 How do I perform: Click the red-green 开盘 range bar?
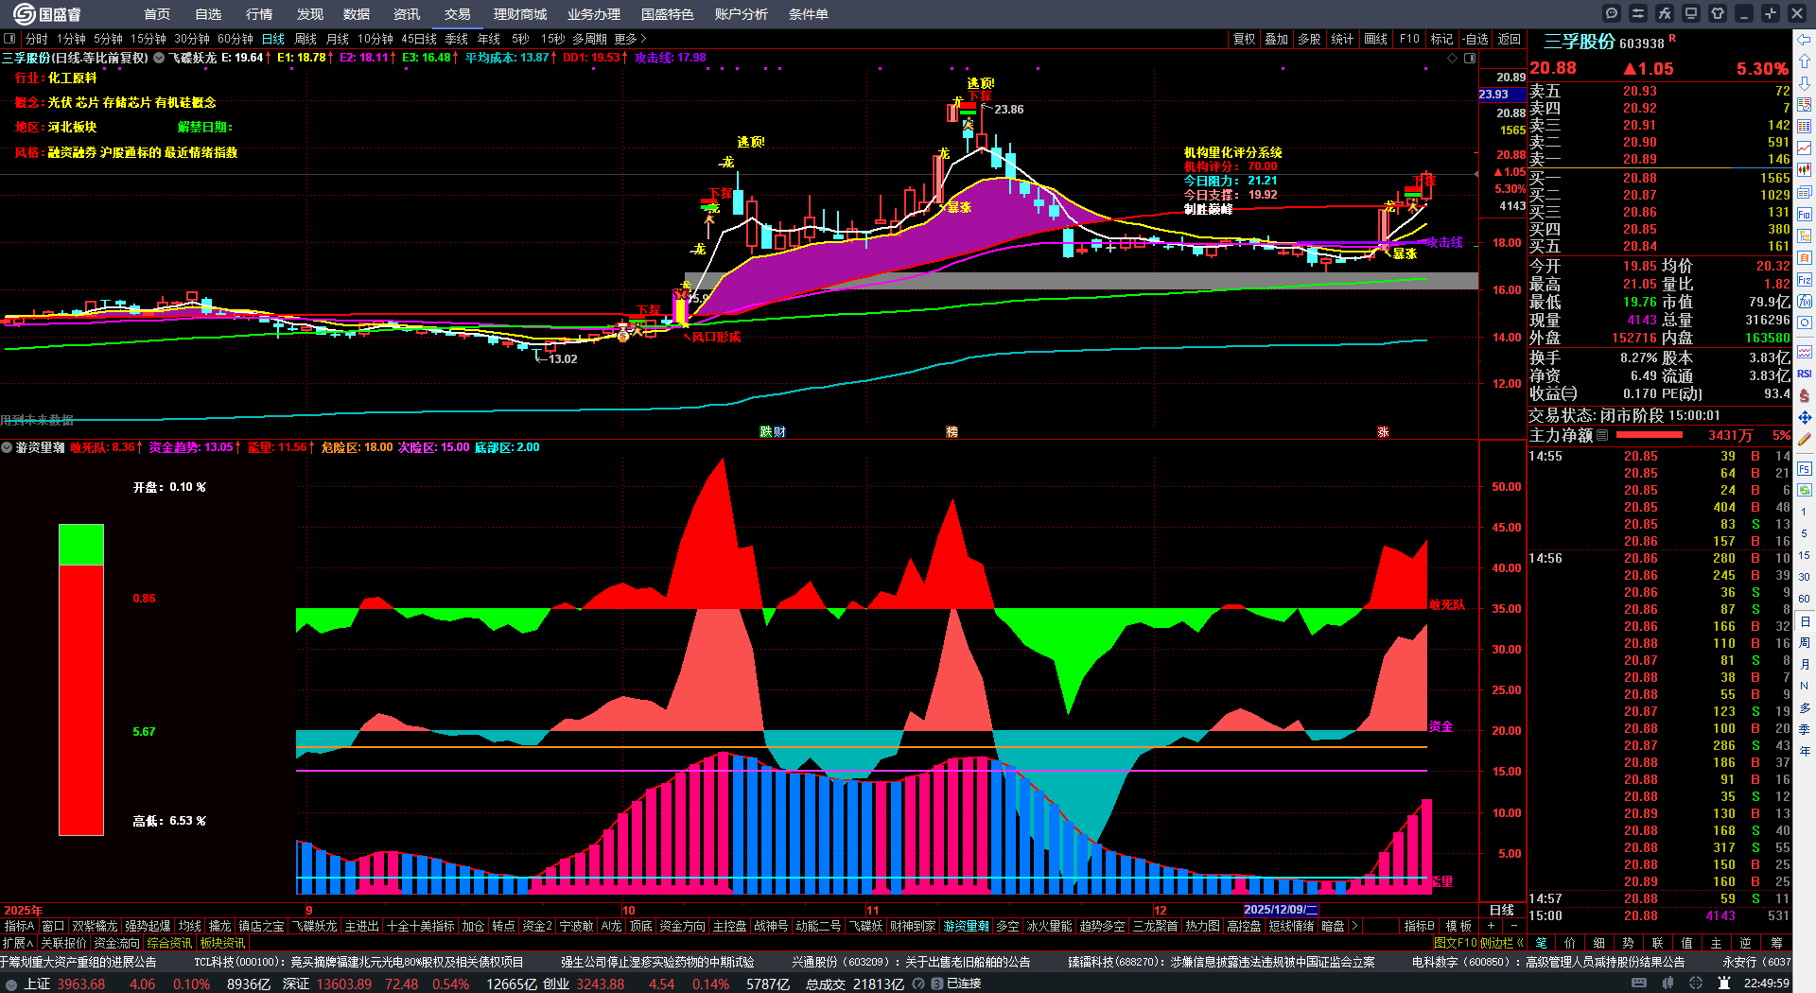(81, 680)
